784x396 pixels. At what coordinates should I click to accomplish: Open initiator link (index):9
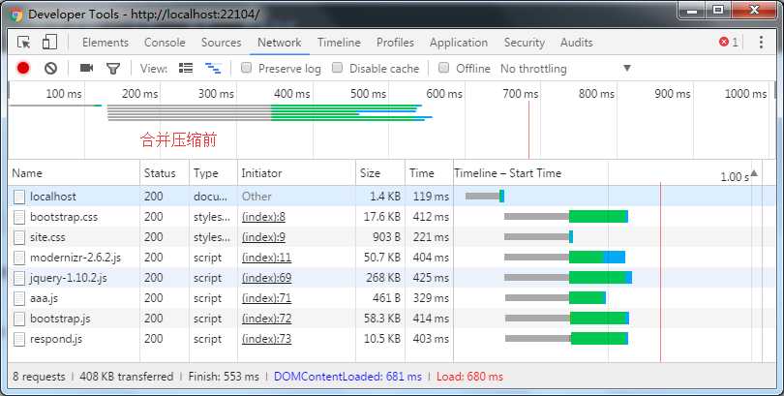[x=263, y=237]
